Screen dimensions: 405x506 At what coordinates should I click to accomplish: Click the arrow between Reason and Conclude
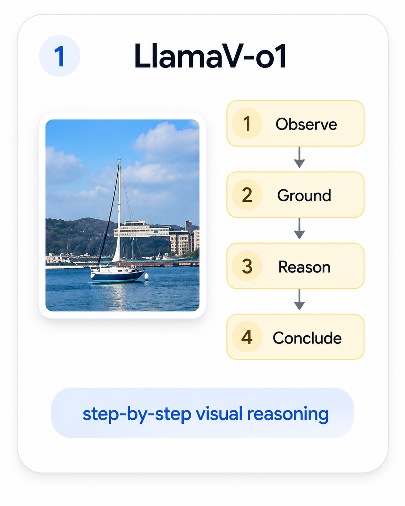[x=299, y=300]
